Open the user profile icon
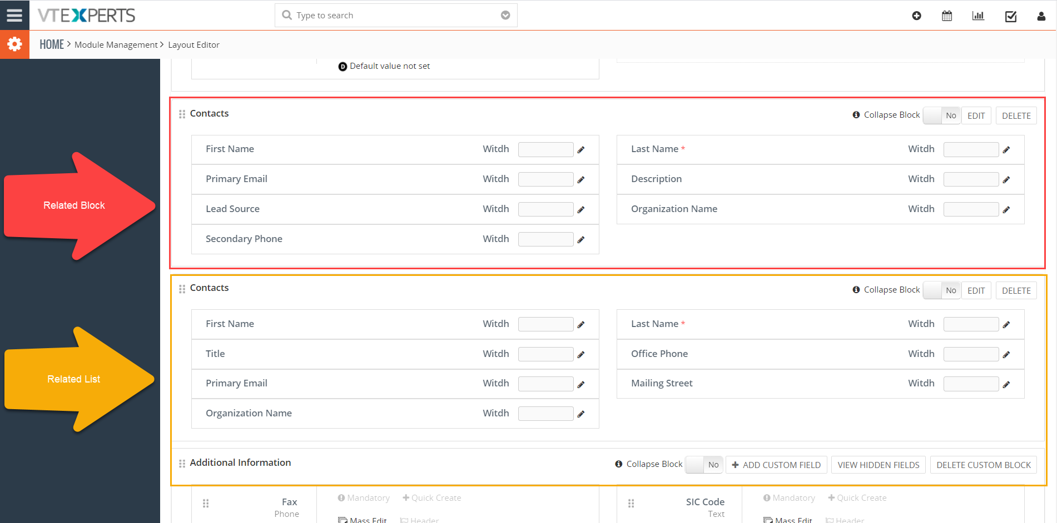The width and height of the screenshot is (1057, 523). [x=1041, y=16]
